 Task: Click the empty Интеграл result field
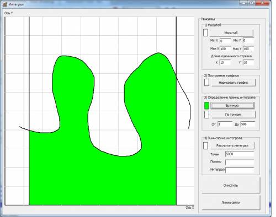click(x=240, y=170)
